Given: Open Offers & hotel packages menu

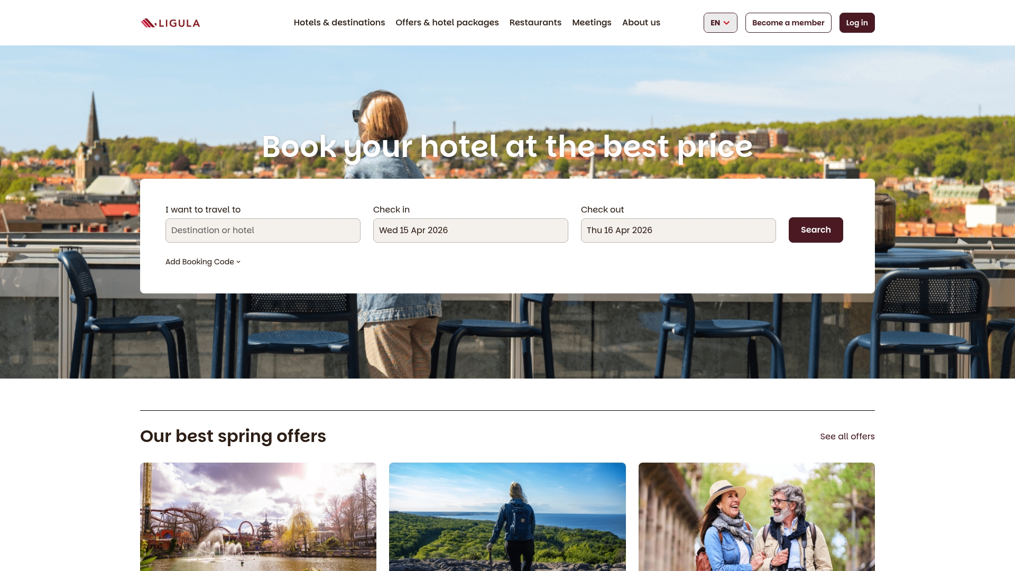Looking at the screenshot, I should [x=447, y=22].
